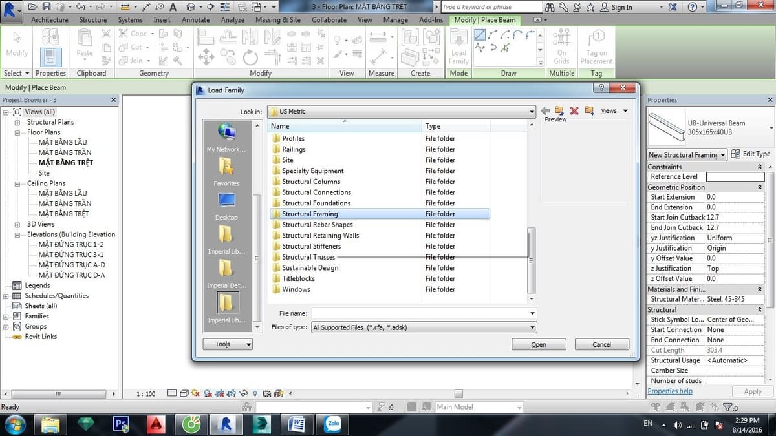Viewport: 776px width, 436px height.
Task: Open the Annotate ribbon tab
Action: [195, 20]
